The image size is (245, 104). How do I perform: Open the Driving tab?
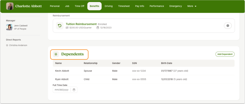(109, 6)
